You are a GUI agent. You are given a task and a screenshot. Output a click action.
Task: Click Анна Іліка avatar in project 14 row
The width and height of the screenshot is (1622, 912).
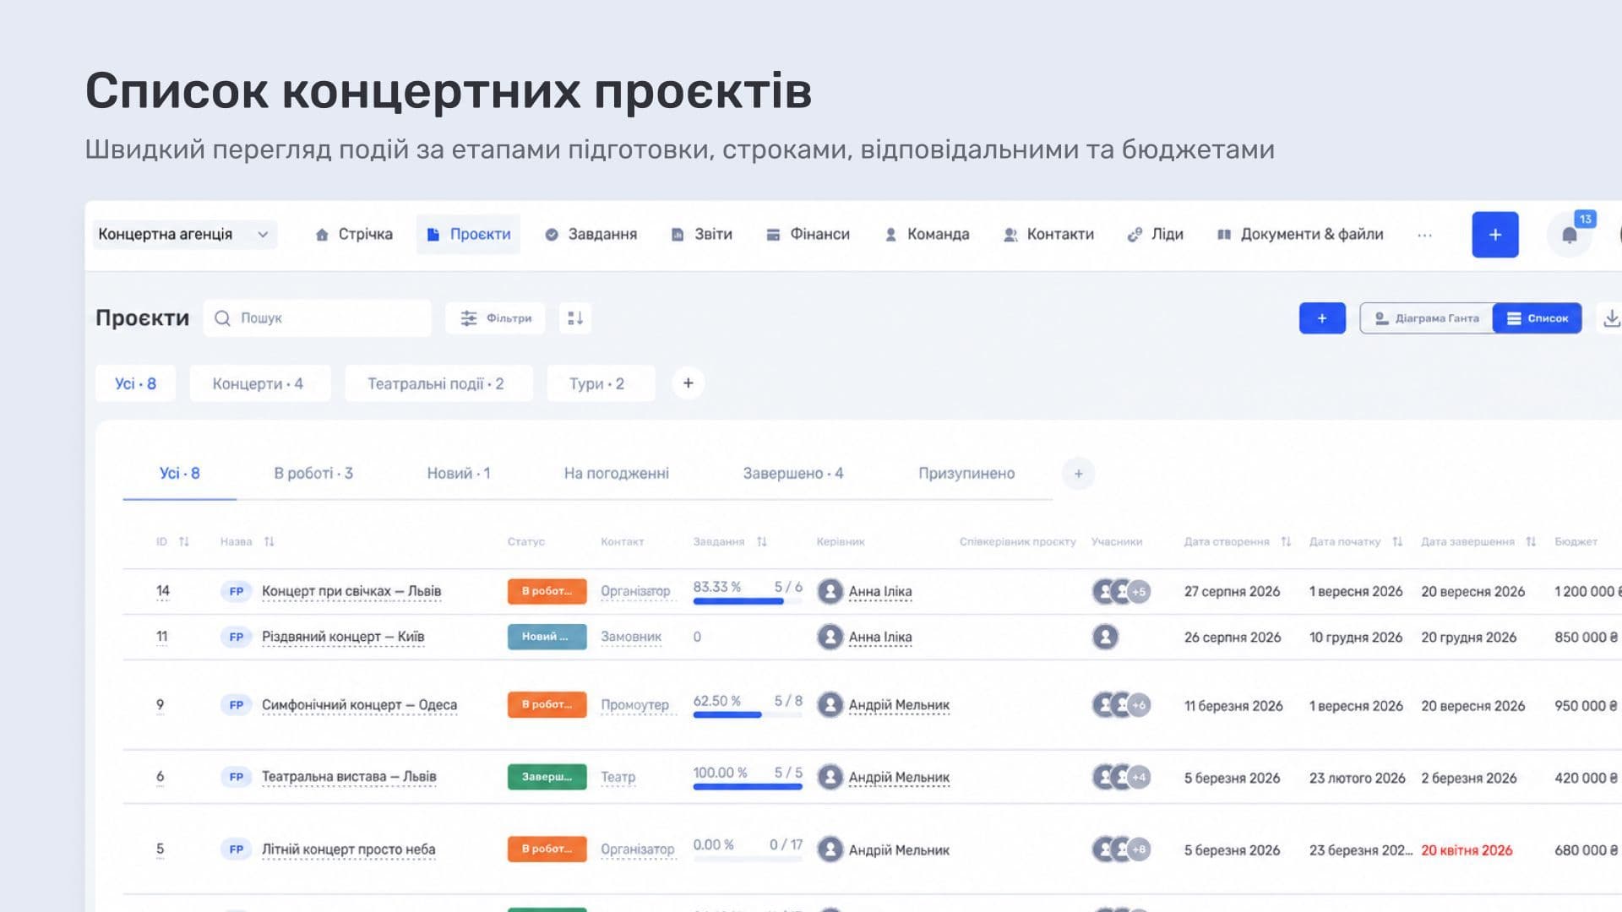click(x=830, y=591)
